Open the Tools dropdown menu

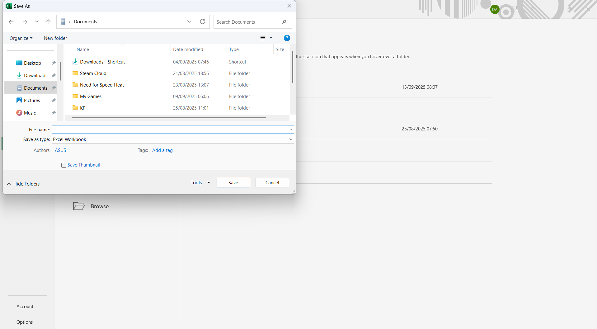tap(200, 183)
